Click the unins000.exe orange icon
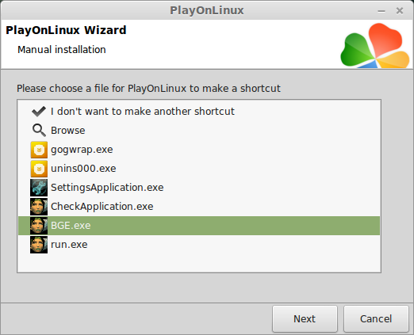The width and height of the screenshot is (414, 335). (x=39, y=169)
